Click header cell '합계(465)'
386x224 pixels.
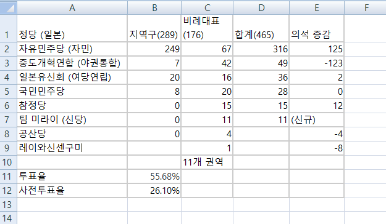tap(261, 28)
